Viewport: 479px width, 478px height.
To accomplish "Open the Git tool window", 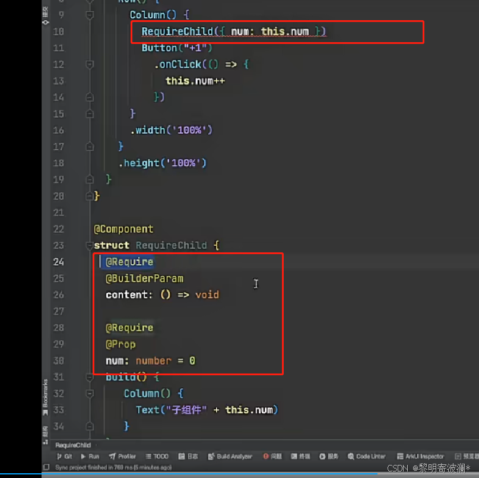I will click(x=64, y=456).
